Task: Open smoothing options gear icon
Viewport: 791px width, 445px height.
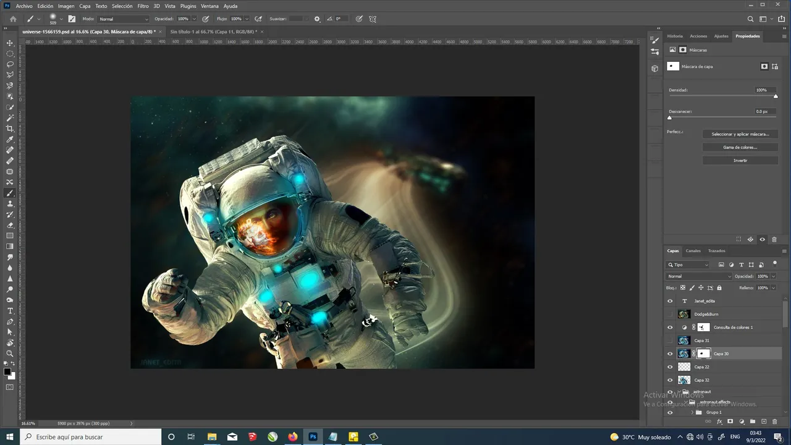Action: coord(317,19)
